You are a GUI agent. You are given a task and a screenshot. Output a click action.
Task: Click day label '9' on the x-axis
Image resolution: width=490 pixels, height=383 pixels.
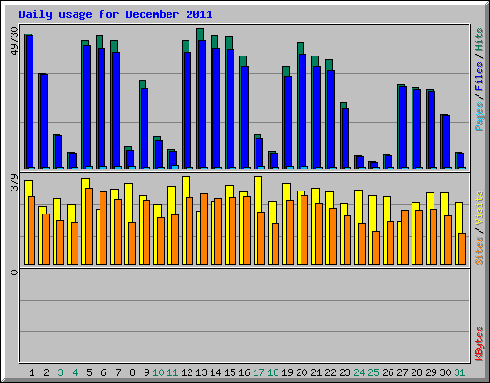click(x=146, y=372)
